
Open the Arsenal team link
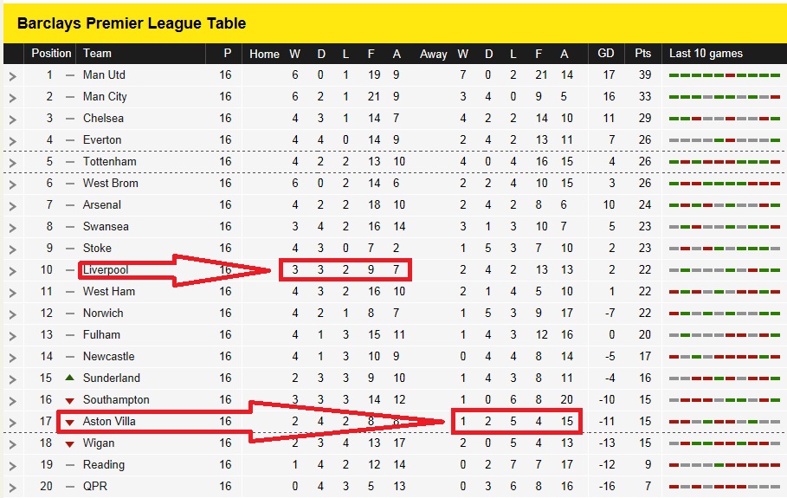[102, 204]
